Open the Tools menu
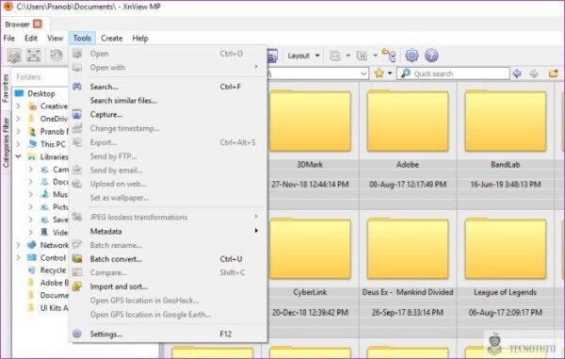 pos(82,39)
